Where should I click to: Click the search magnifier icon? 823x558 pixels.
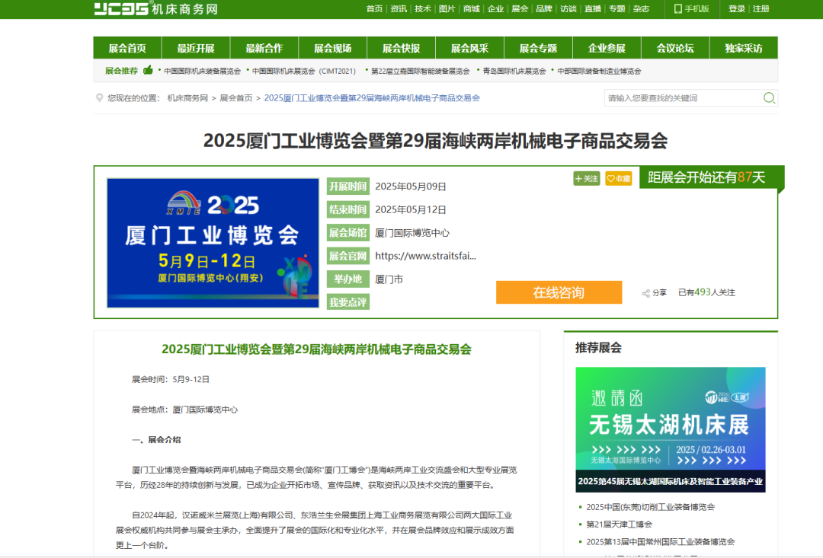[x=769, y=98]
